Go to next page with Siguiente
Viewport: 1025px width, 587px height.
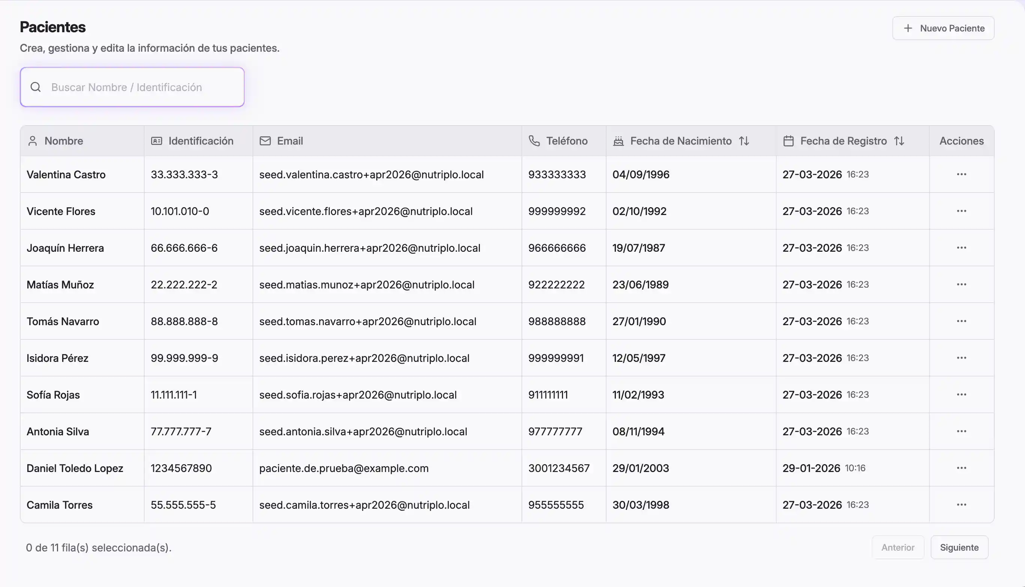(x=959, y=547)
